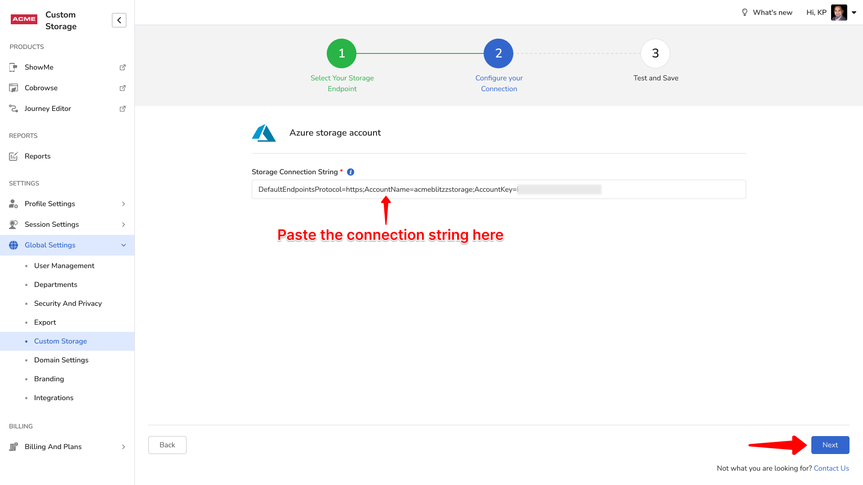
Task: Click the ACME logo
Action: click(24, 19)
